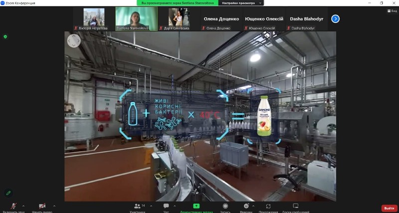Click muted mic icon beside Ющенко Олексій label
Viewport: 399px width, 213px height.
pyautogui.click(x=246, y=28)
